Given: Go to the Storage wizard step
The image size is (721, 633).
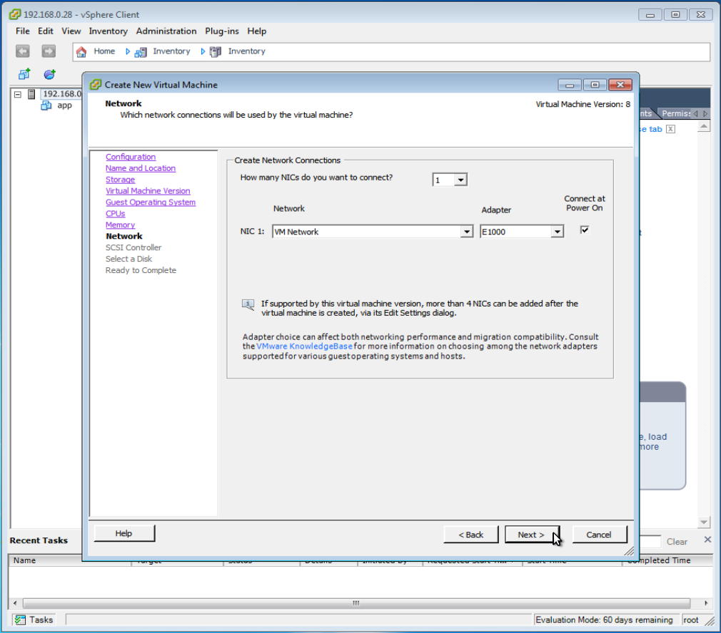Looking at the screenshot, I should click(x=121, y=180).
